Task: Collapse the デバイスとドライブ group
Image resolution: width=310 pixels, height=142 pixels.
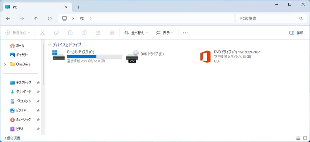Action: pyautogui.click(x=50, y=45)
